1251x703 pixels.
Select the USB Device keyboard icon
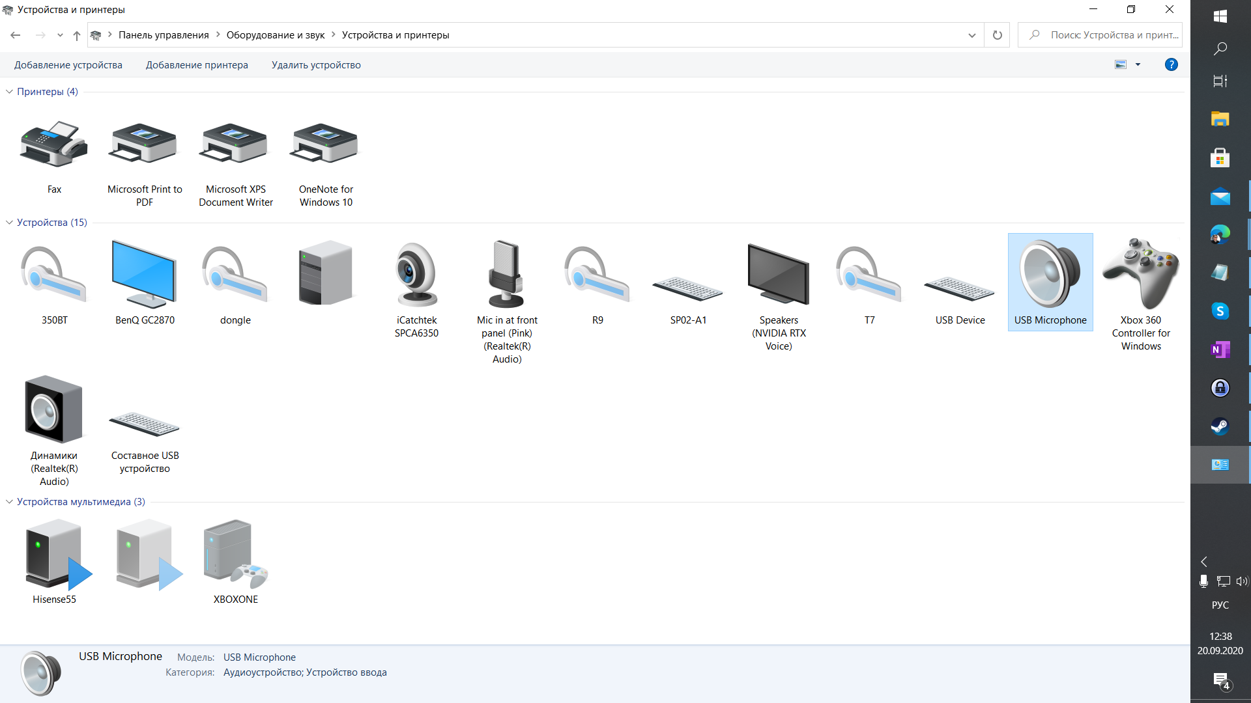click(x=960, y=288)
